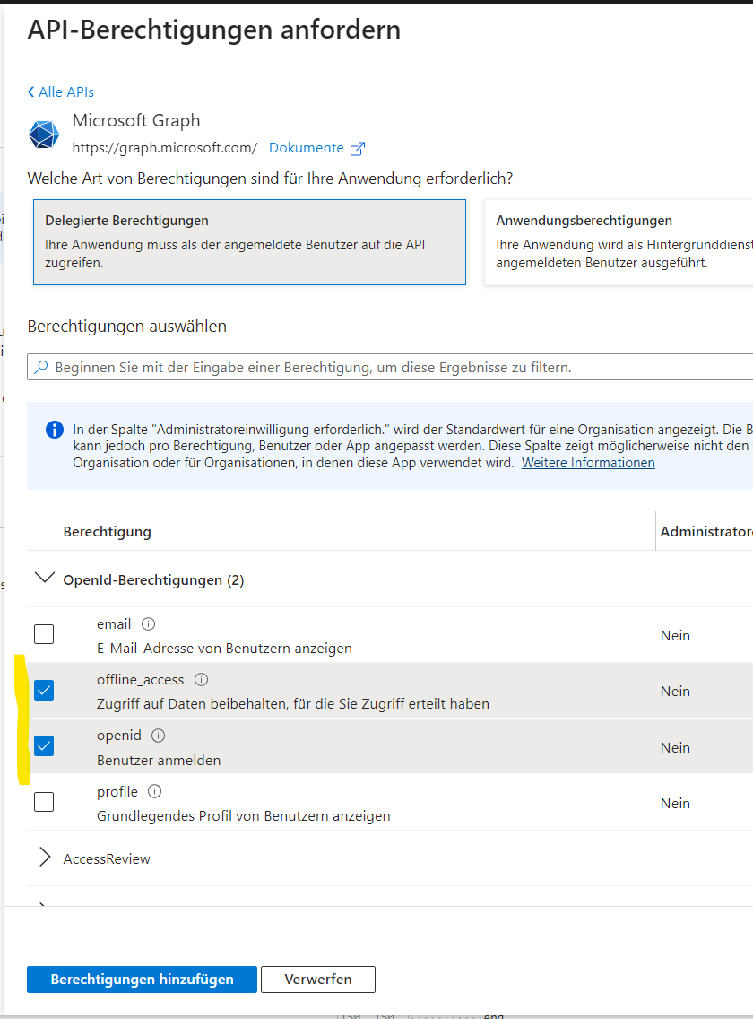Uncheck the offline_access permission checkbox
753x1019 pixels.
click(x=44, y=690)
